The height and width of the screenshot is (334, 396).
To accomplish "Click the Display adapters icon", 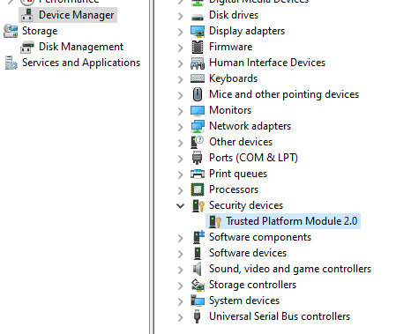I will tap(198, 31).
